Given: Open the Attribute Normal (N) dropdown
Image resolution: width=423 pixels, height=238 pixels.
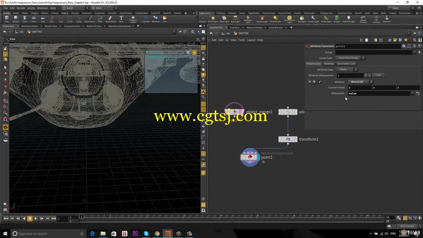Looking at the screenshot, I should point(361,82).
